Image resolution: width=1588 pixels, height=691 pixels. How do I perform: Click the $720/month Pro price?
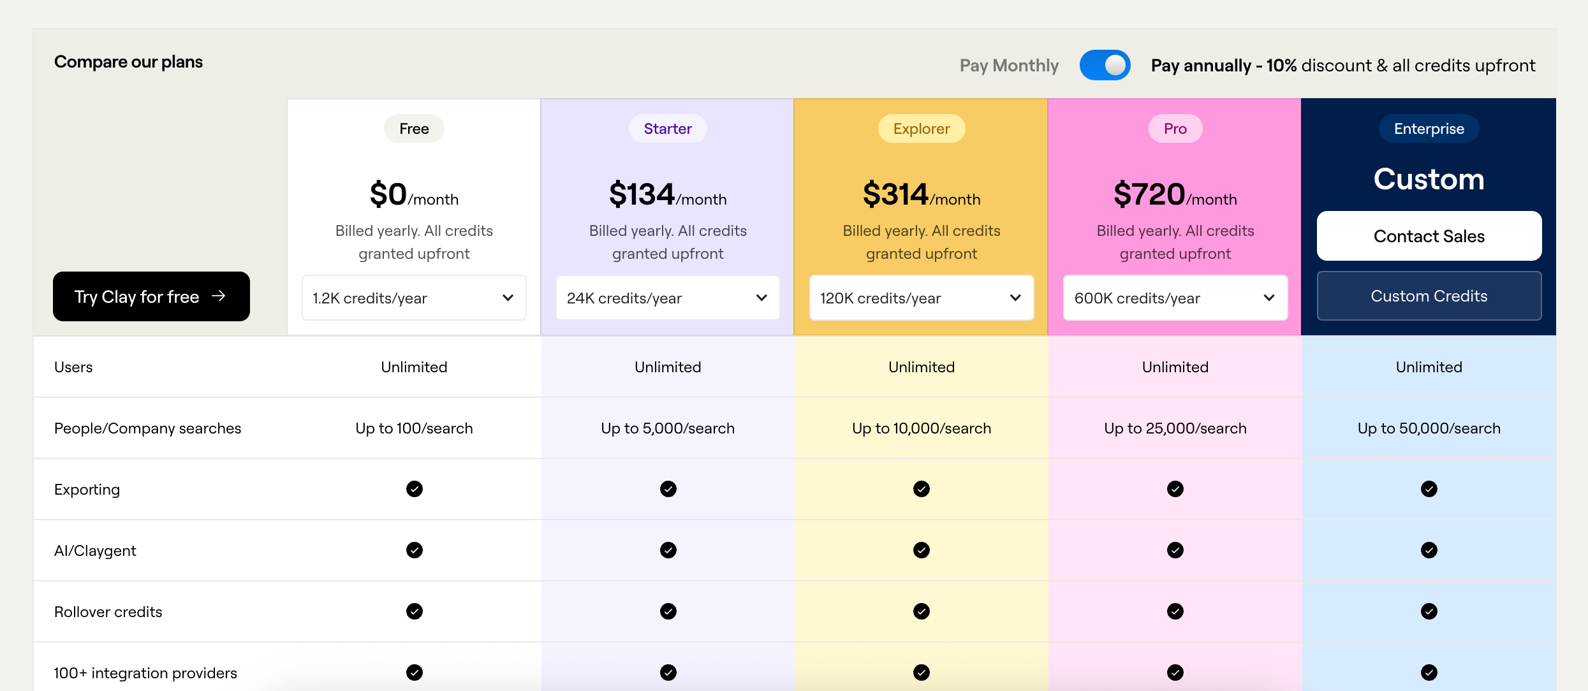(1175, 194)
